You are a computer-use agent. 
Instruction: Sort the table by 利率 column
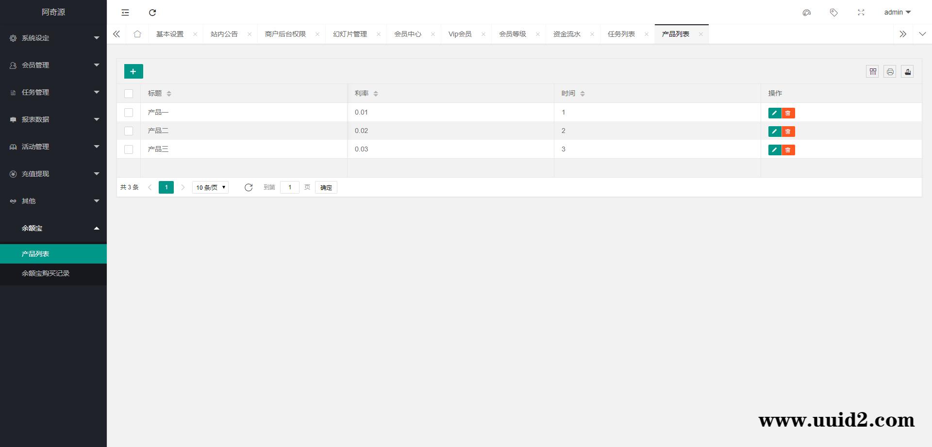click(x=375, y=93)
